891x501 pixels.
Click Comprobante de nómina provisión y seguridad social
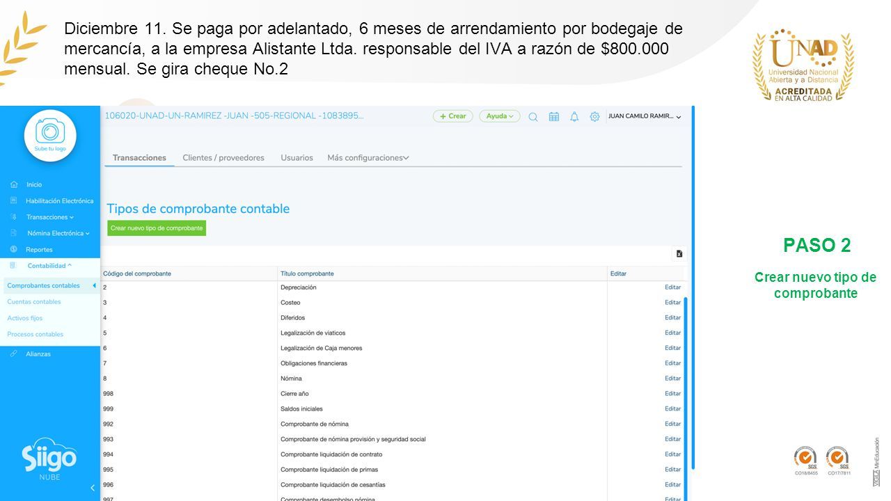click(353, 439)
